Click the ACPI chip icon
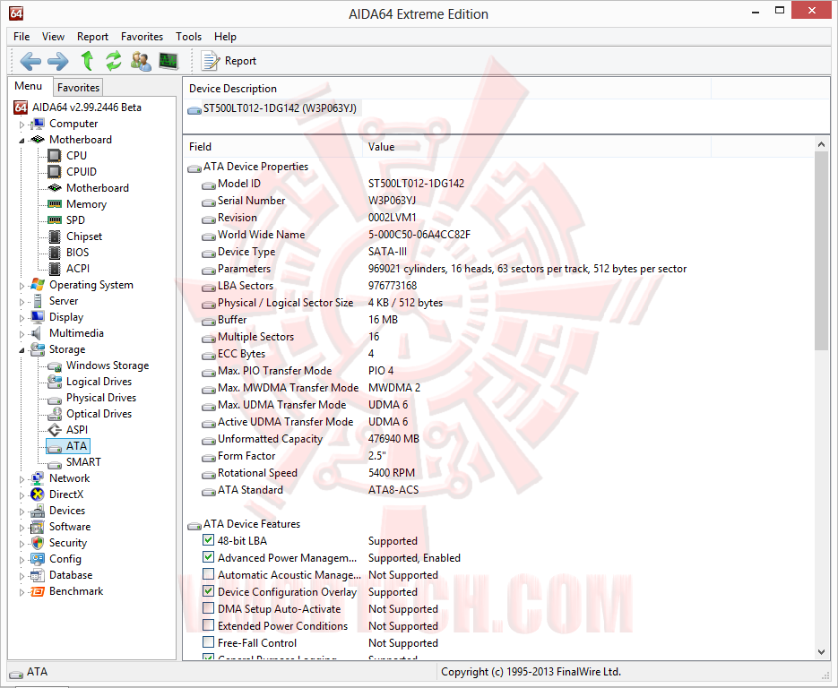The width and height of the screenshot is (838, 688). click(55, 269)
